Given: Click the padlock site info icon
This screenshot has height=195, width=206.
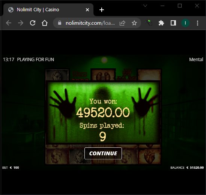Looking at the screenshot, I should click(60, 23).
